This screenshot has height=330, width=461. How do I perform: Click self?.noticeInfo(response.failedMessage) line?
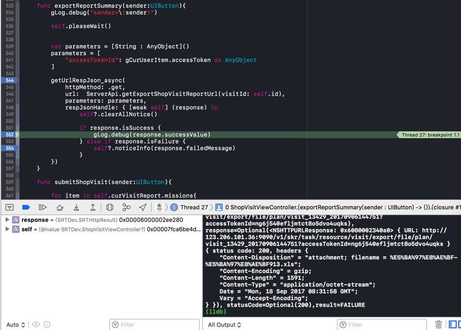click(x=164, y=148)
